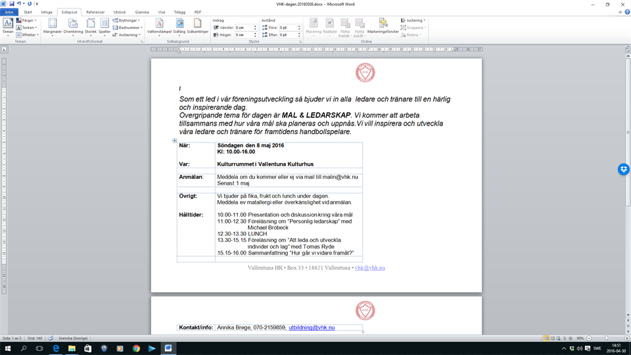Click the Save icon in quick access toolbar
The height and width of the screenshot is (355, 631).
pyautogui.click(x=12, y=4)
